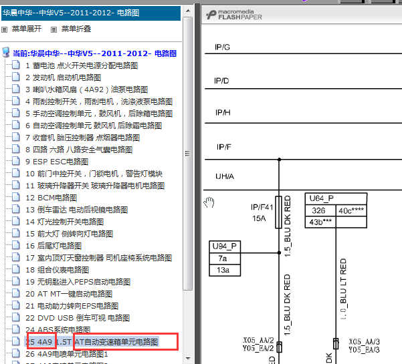This screenshot has height=364, width=402.
Task: Open 26 4A9电喷单元电路图1
Action: pos(67,354)
